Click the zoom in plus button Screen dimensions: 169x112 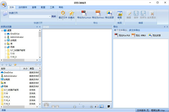click(91, 107)
